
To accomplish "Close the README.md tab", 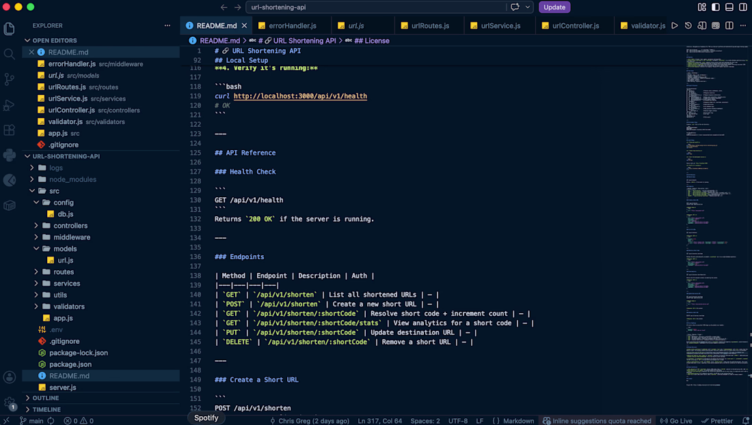I will 245,26.
